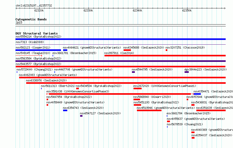The image size is (233, 148).
Task: Click the red bar under nsv997911 (Coe2014)
Action: [165, 56]
